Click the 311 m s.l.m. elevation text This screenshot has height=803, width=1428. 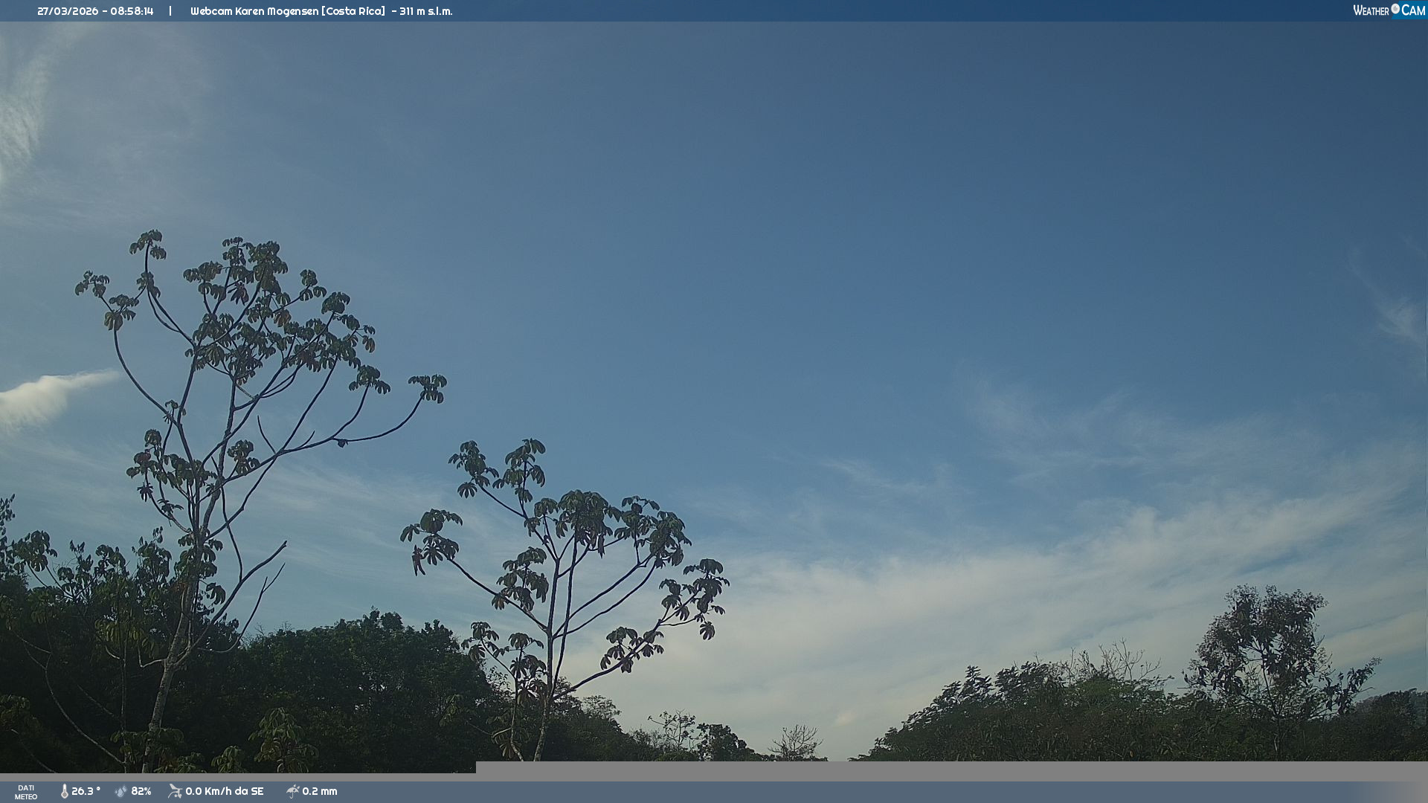tap(425, 11)
